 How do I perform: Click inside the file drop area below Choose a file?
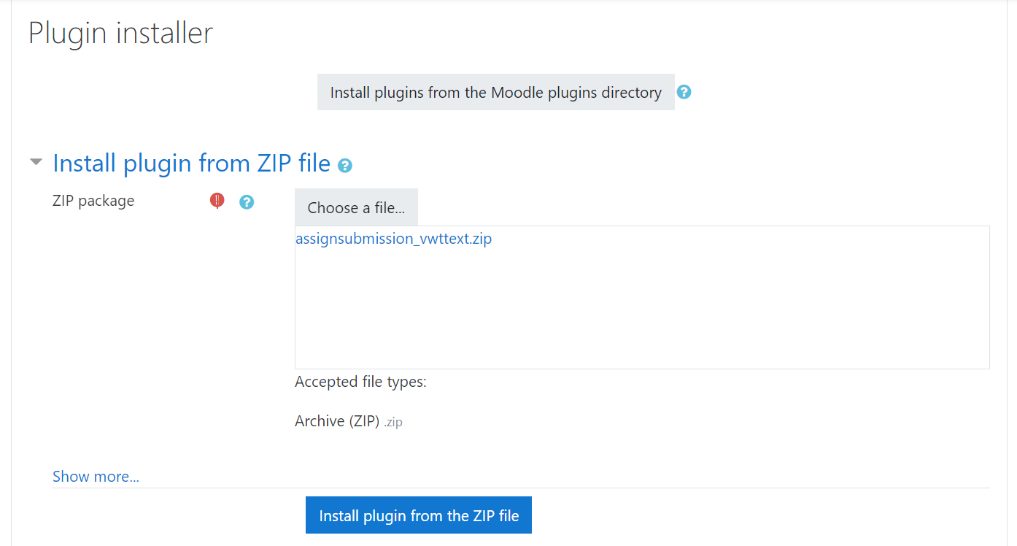[642, 307]
